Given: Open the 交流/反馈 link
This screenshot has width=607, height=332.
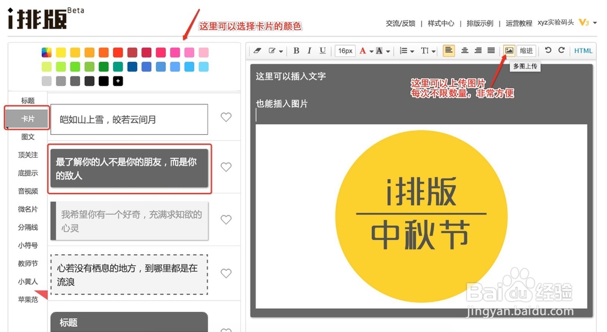Looking at the screenshot, I should tap(400, 23).
